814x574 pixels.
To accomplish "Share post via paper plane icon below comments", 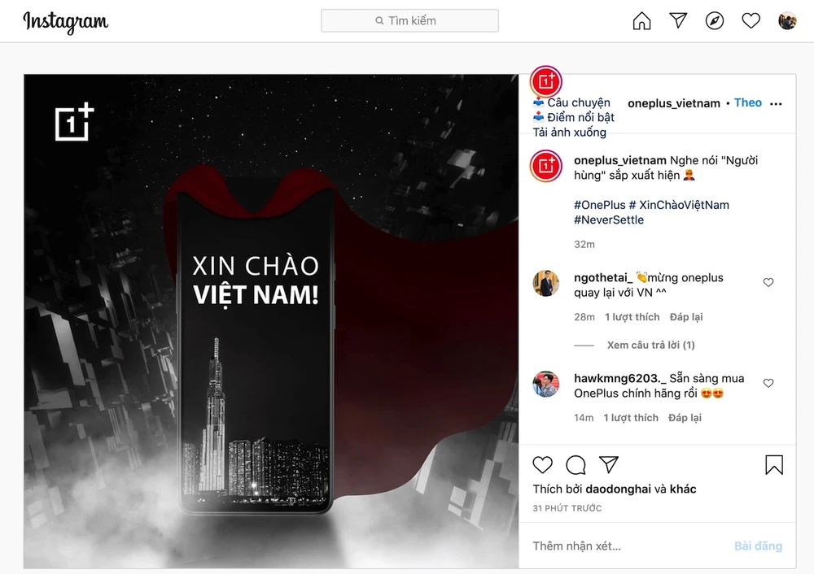I will (x=608, y=464).
